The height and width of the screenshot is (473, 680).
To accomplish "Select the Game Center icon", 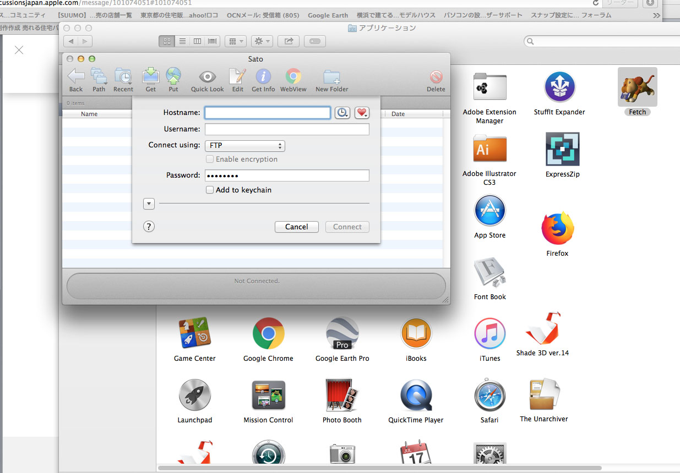I will (x=195, y=333).
